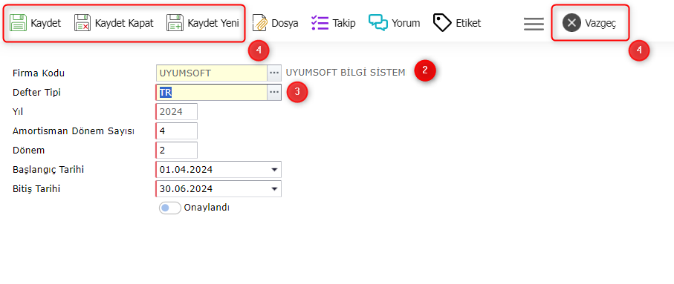Open Firma Kodu lookup ellipsis button
Viewport: 674px width, 284px height.
coord(274,73)
